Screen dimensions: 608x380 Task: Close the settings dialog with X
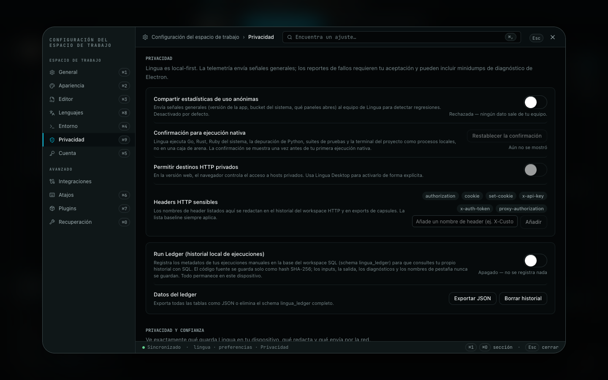tap(553, 37)
